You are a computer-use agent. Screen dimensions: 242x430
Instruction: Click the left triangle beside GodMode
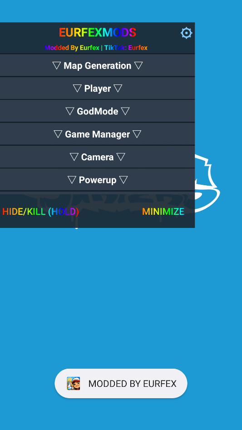pos(69,111)
